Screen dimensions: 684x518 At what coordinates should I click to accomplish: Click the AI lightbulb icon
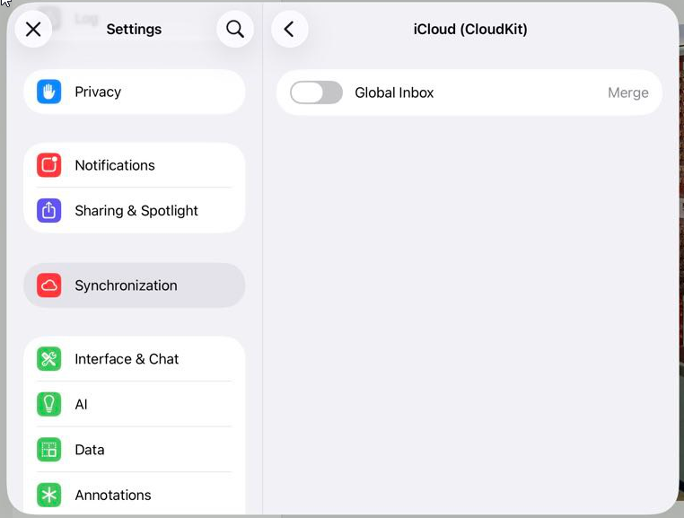48,404
